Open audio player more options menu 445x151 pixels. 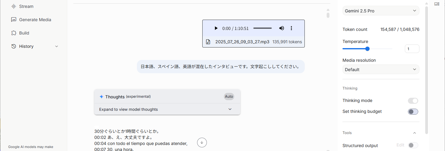click(x=291, y=28)
